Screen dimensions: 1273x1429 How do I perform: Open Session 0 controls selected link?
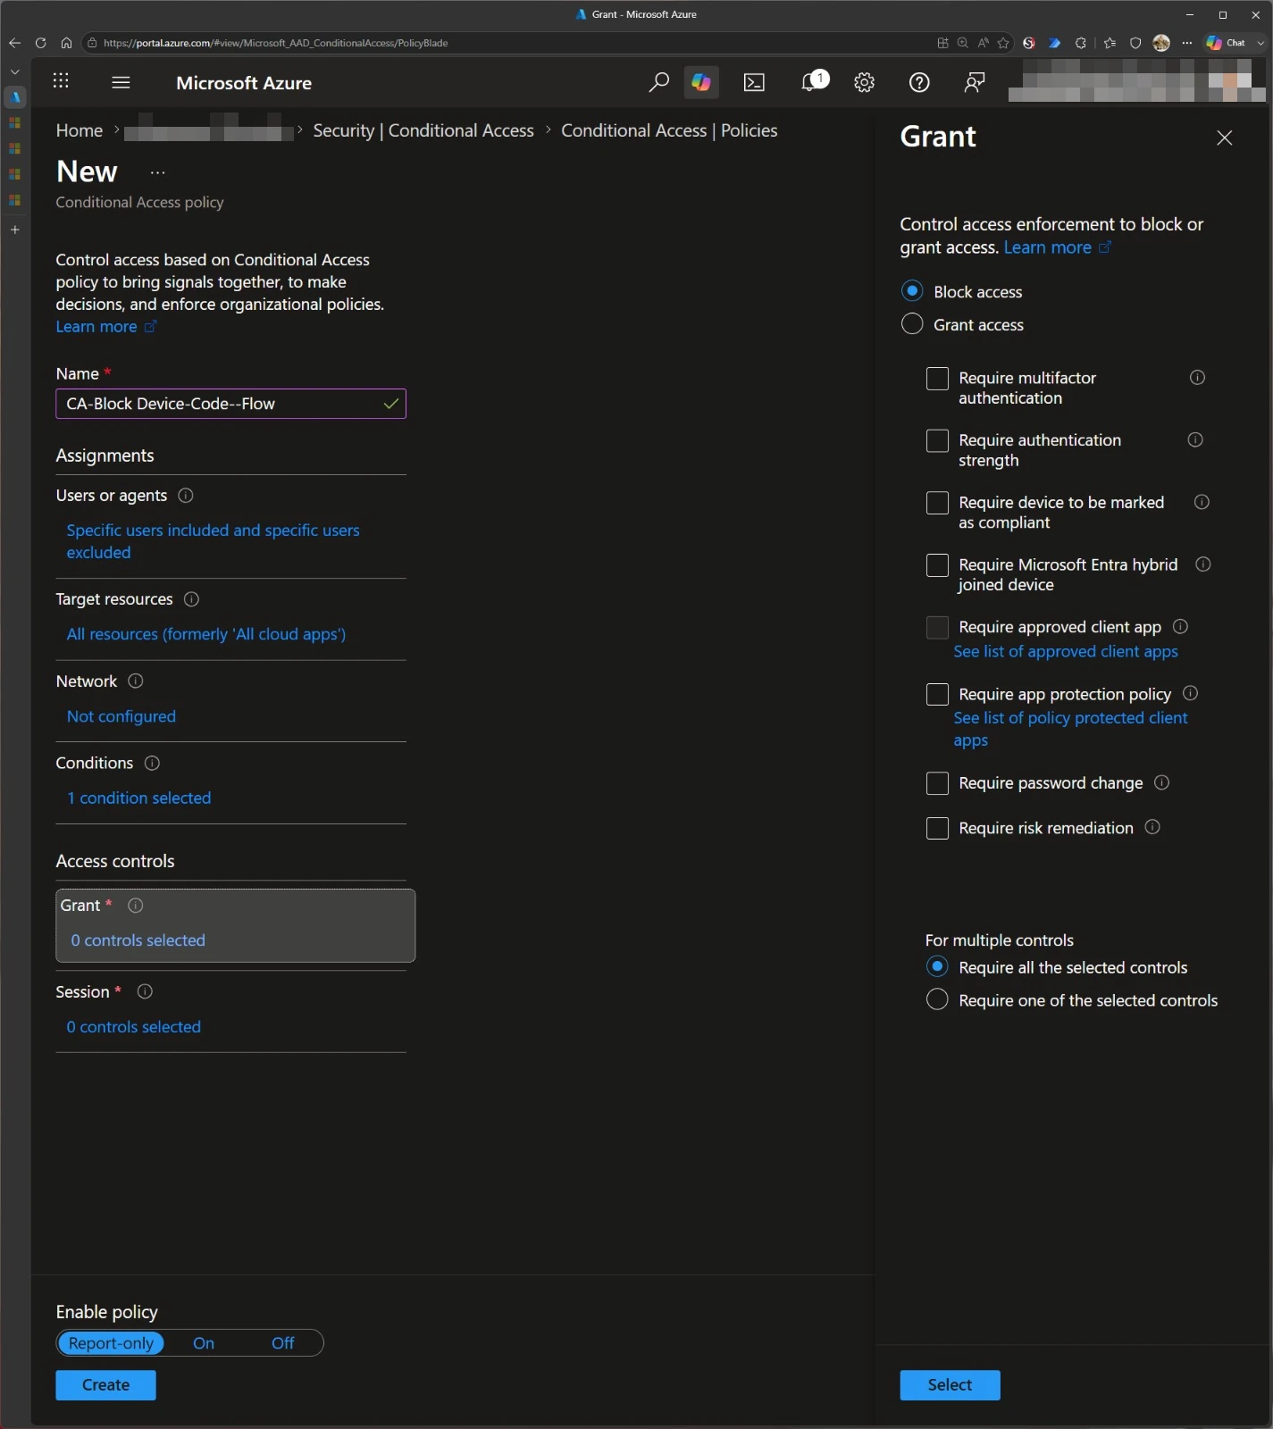[x=134, y=1027]
